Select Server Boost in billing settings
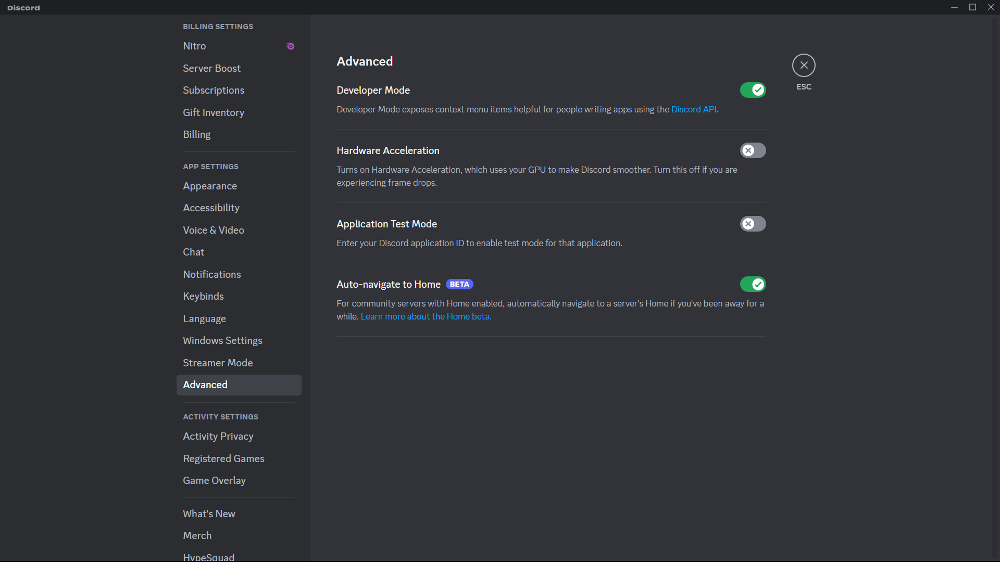 click(x=211, y=68)
